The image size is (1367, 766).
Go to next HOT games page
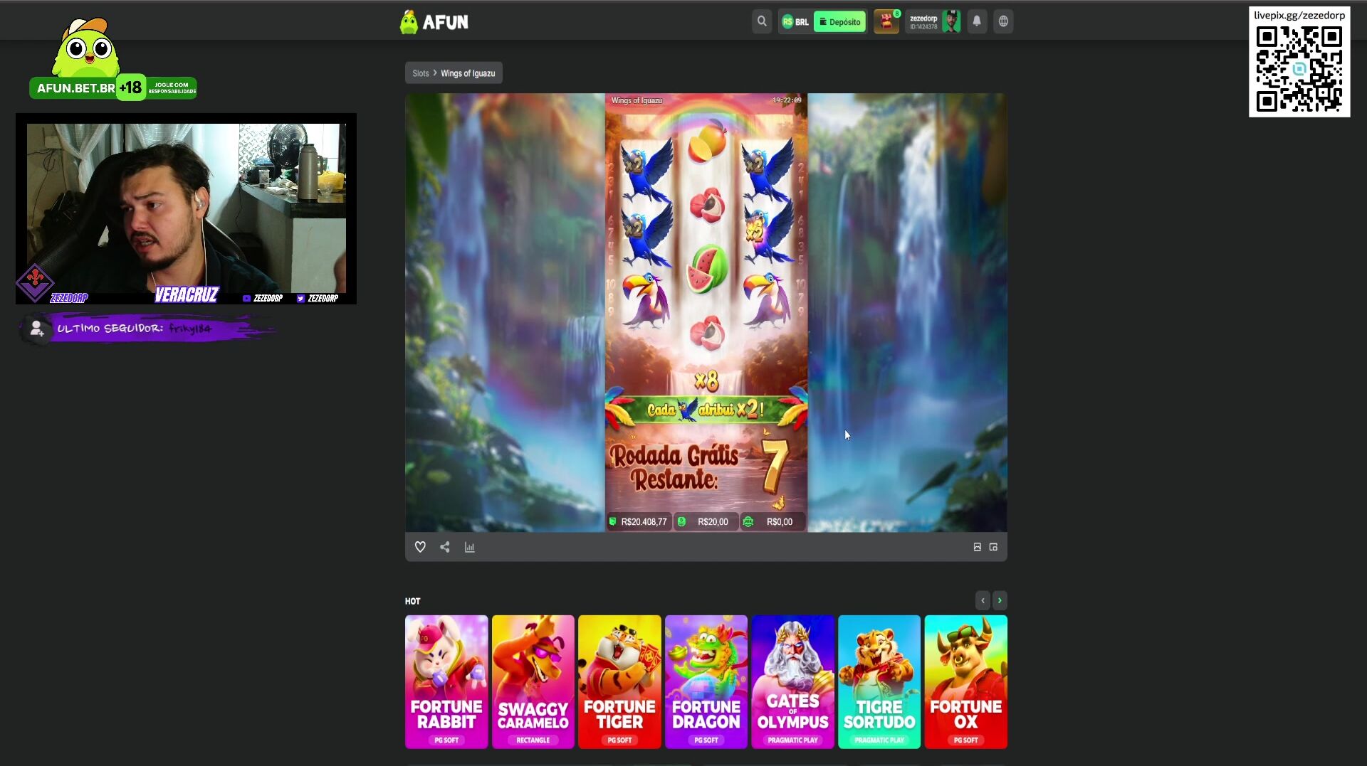(x=1000, y=600)
